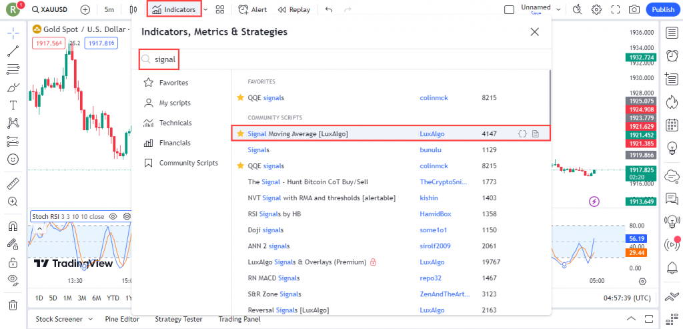Toggle visibility of the Stoch RSI indicator
Image resolution: width=683 pixels, height=329 pixels.
[x=113, y=216]
